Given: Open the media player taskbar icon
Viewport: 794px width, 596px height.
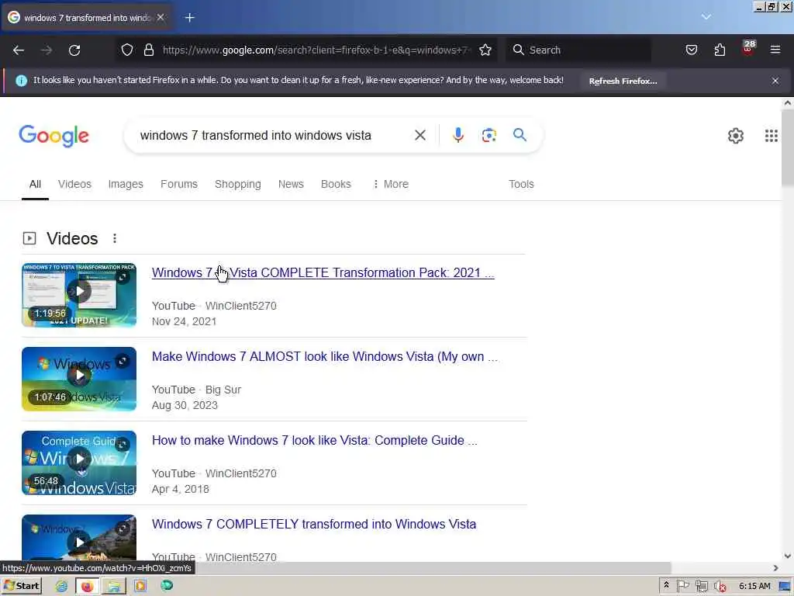Looking at the screenshot, I should point(140,586).
